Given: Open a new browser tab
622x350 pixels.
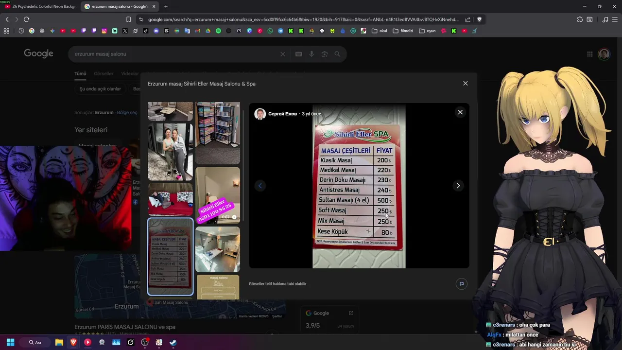Looking at the screenshot, I should 166,6.
